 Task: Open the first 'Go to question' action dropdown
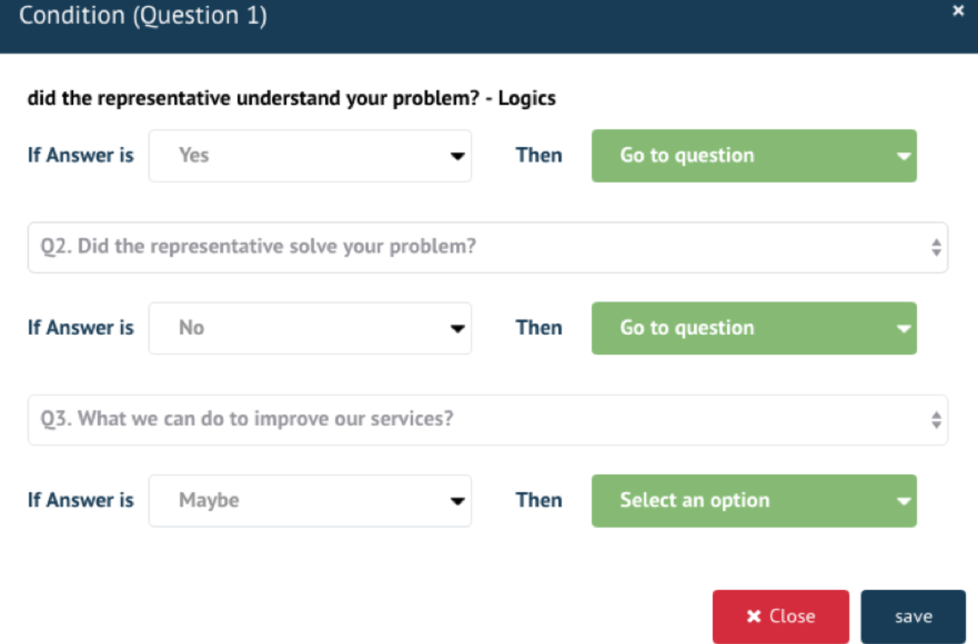coord(754,156)
